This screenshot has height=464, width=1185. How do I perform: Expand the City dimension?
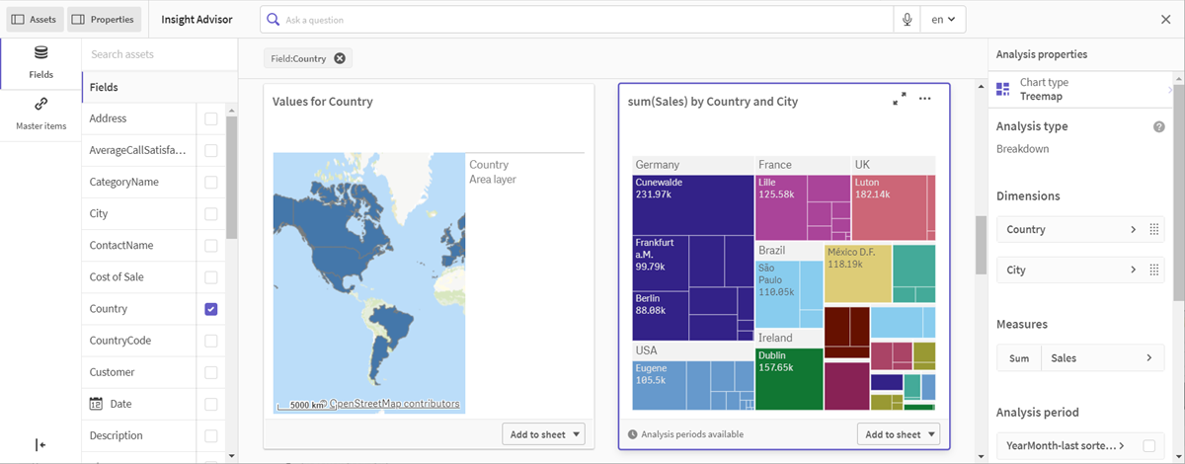click(x=1133, y=271)
